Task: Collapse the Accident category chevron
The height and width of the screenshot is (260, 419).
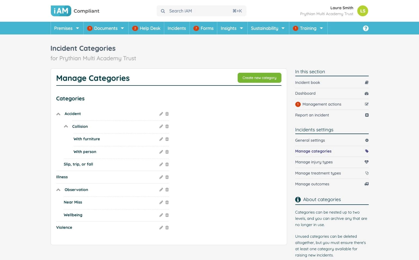Action: coord(58,114)
